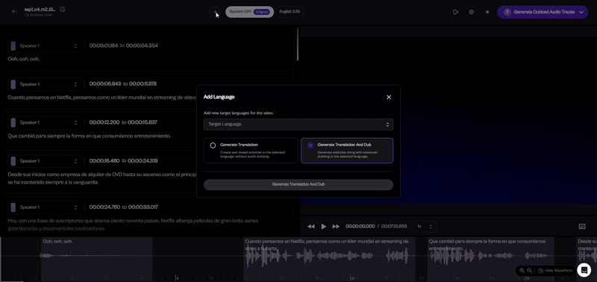Click end time 00:00:04.354
The width and height of the screenshot is (597, 282).
point(142,46)
